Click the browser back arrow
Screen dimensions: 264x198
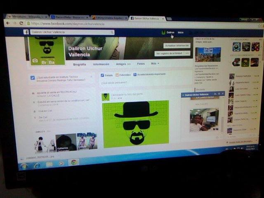pyautogui.click(x=8, y=23)
